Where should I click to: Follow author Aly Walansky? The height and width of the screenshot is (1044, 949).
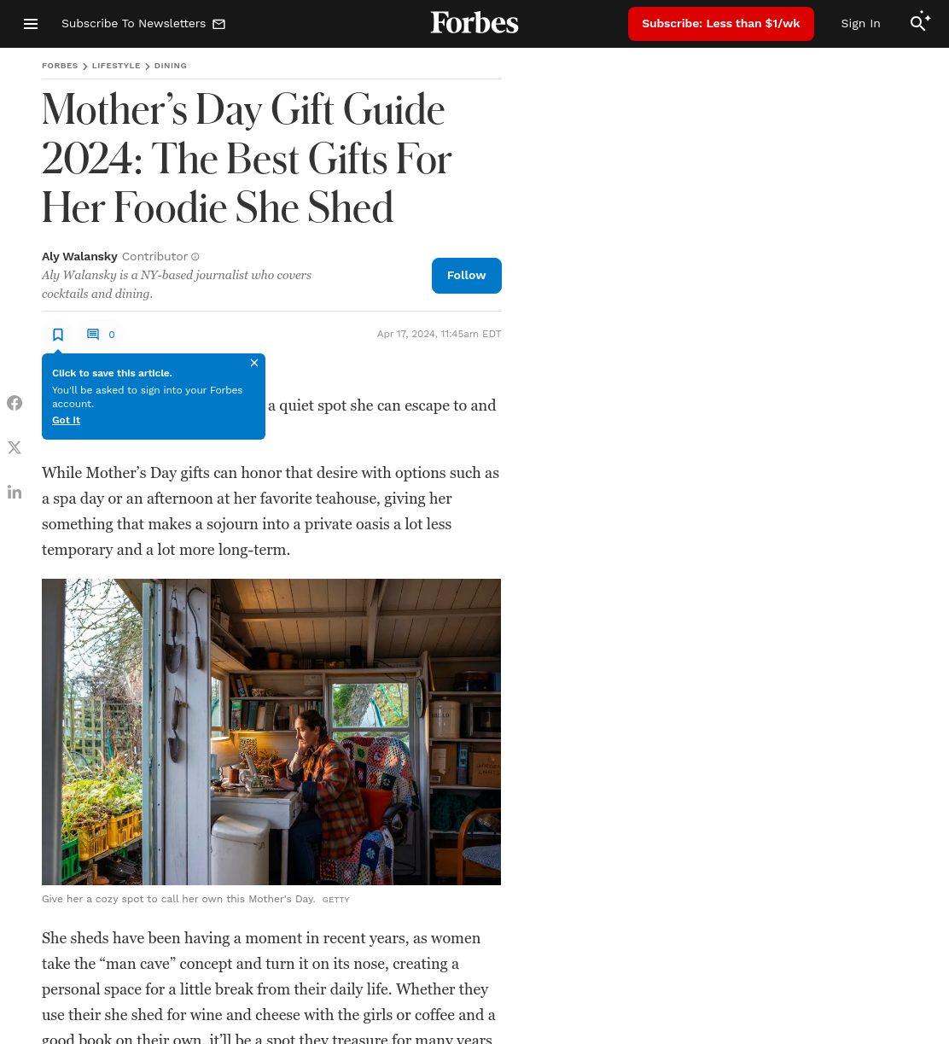tap(467, 276)
